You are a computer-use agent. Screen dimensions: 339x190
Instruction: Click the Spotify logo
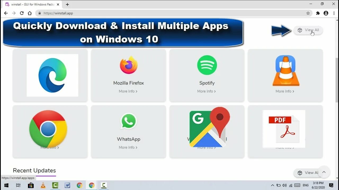[207, 65]
